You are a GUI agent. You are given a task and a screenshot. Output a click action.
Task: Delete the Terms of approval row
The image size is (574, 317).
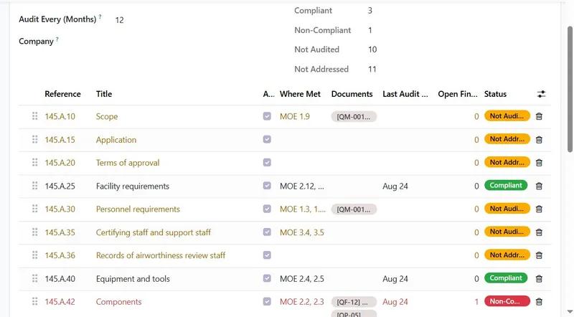[539, 163]
